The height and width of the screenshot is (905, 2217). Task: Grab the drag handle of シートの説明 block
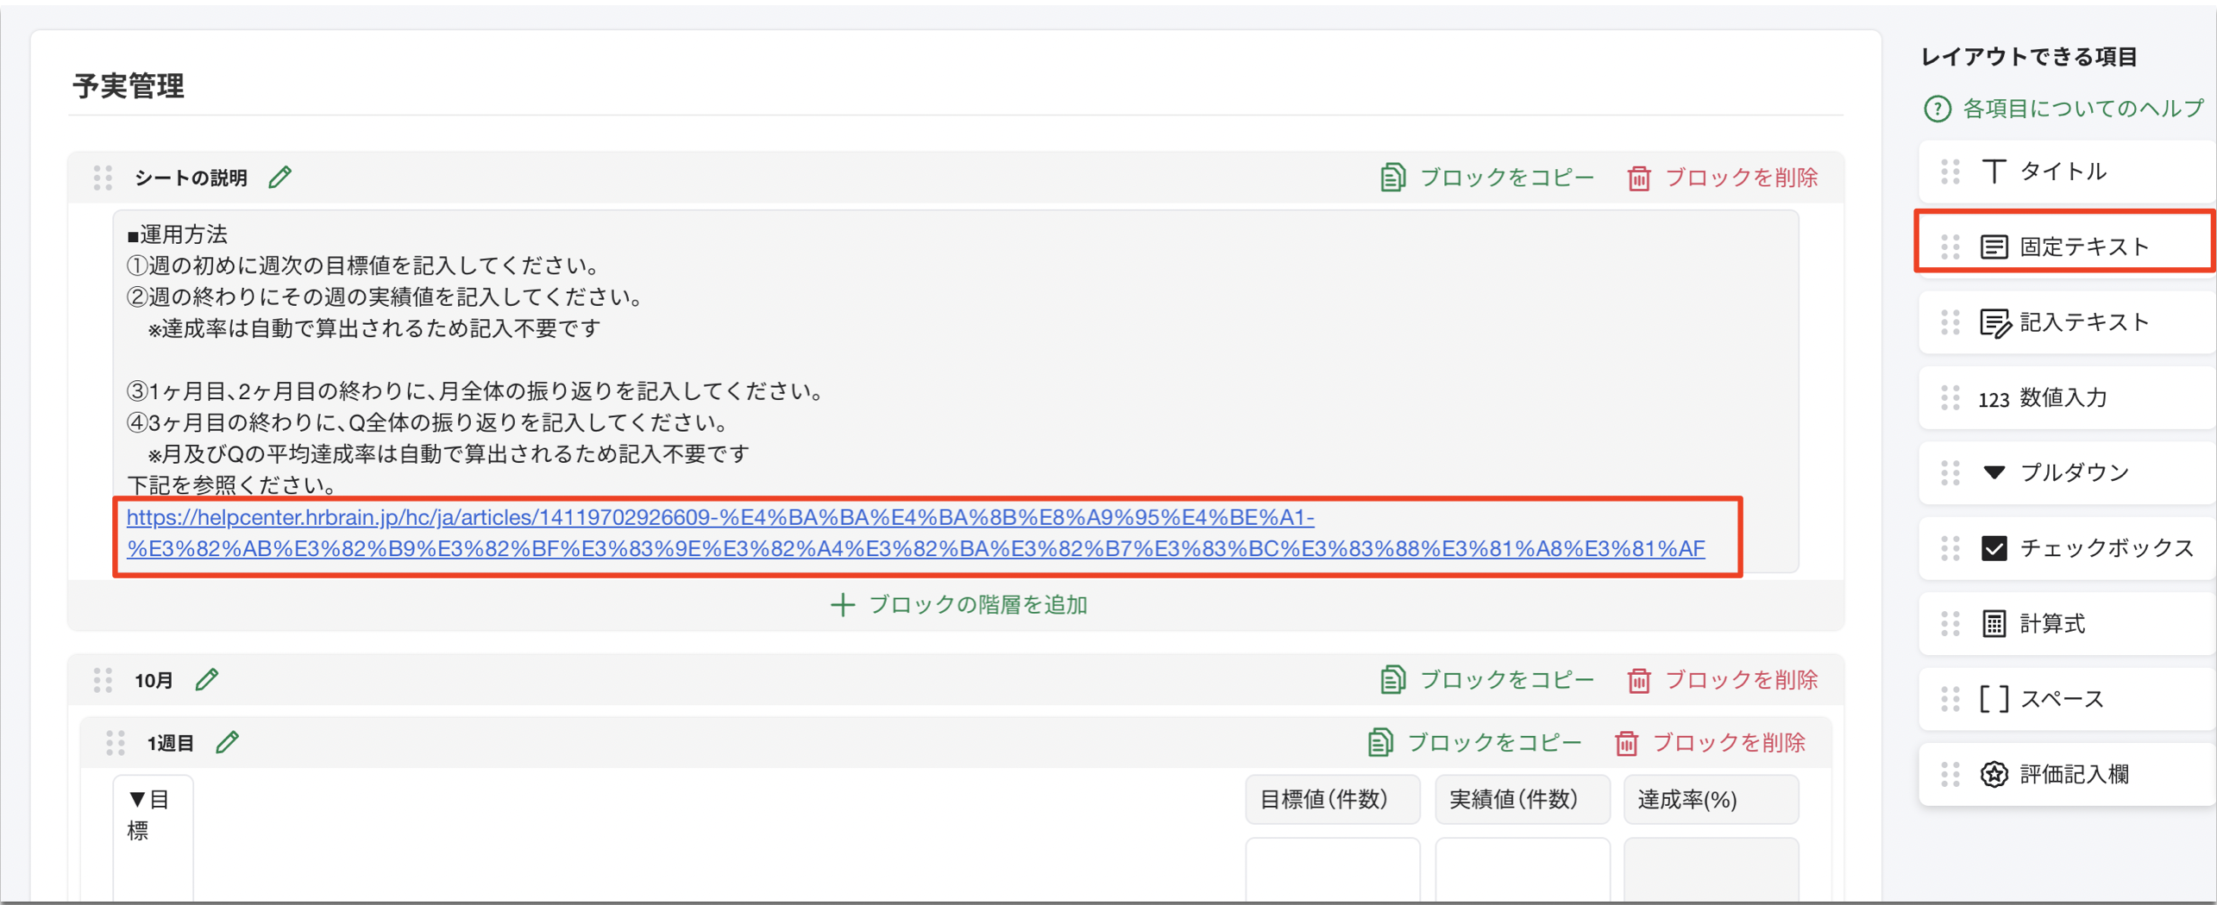pyautogui.click(x=103, y=178)
